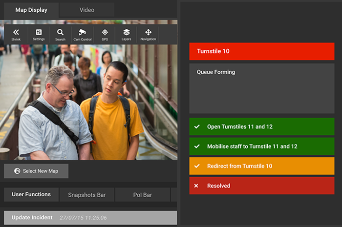The height and width of the screenshot is (227, 342).
Task: Open the Layers tool
Action: pos(126,35)
